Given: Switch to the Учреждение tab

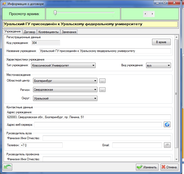Looking at the screenshot, I should point(13,31).
